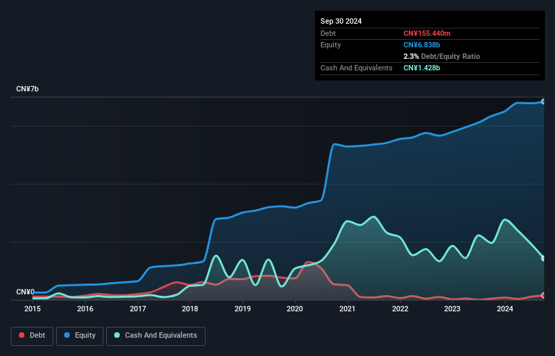555x356 pixels.
Task: Select the 2017 x-axis label
Action: [x=138, y=309]
